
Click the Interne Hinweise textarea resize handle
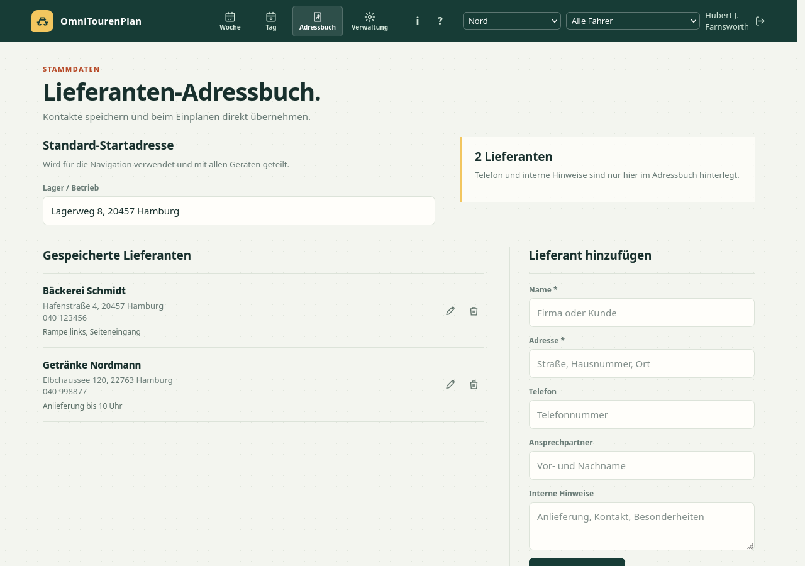point(750,546)
